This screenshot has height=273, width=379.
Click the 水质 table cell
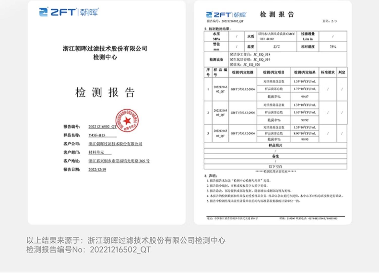251,36
